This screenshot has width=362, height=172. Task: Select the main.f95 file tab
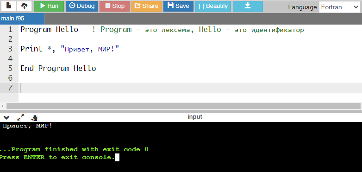[22, 19]
